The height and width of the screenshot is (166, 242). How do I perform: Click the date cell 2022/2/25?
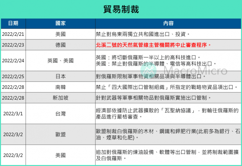[13, 76]
